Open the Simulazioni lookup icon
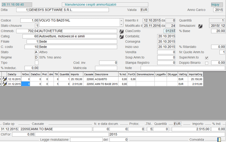The image size is (226, 142). click(x=200, y=26)
